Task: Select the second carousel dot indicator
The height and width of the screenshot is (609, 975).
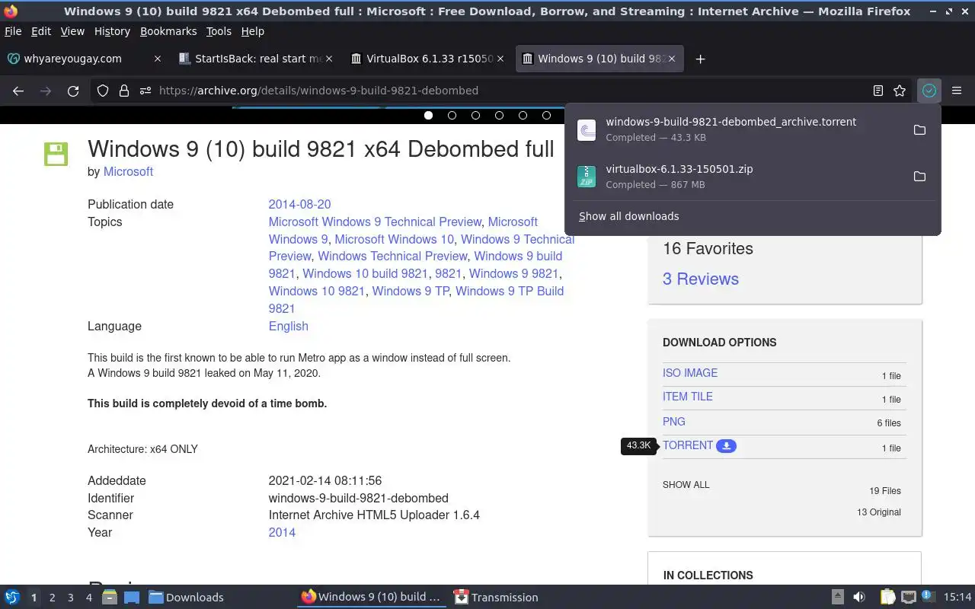Action: click(x=452, y=116)
